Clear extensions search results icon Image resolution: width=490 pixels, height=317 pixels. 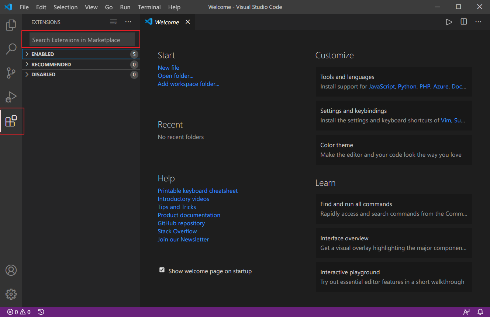tap(114, 22)
